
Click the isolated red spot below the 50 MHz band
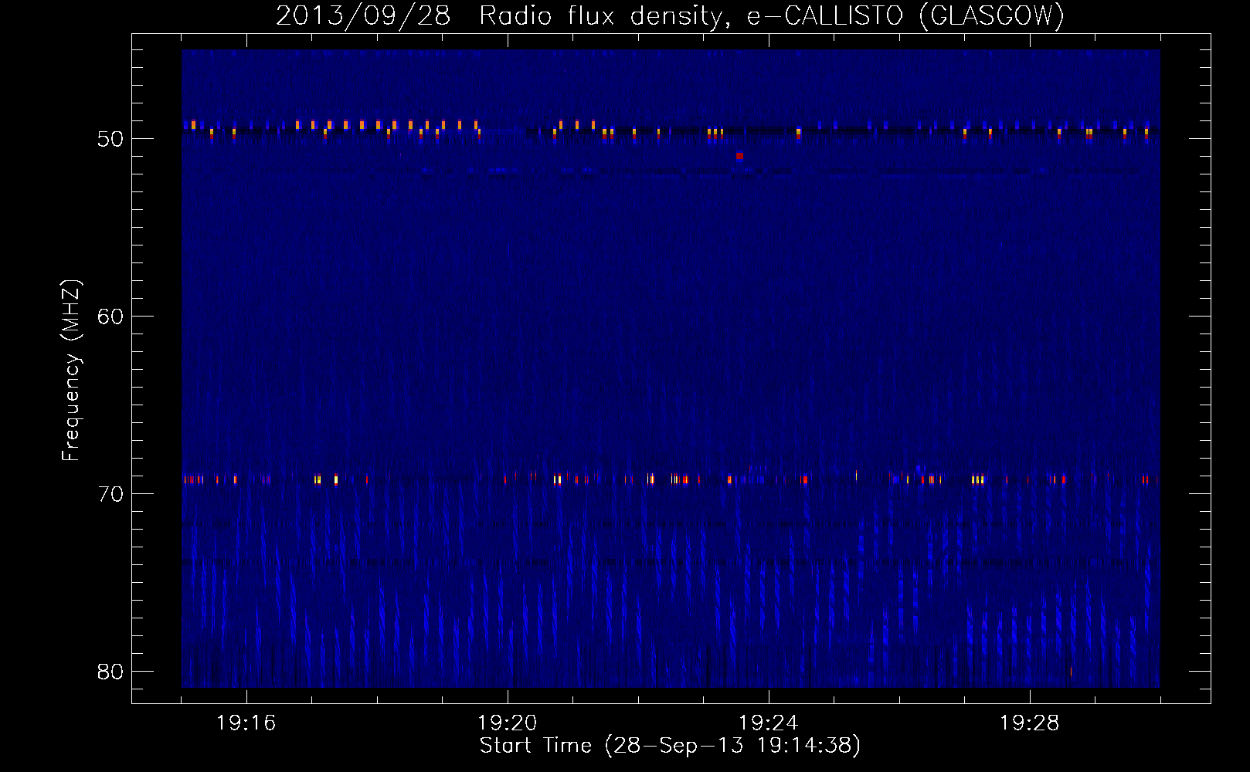(x=739, y=156)
